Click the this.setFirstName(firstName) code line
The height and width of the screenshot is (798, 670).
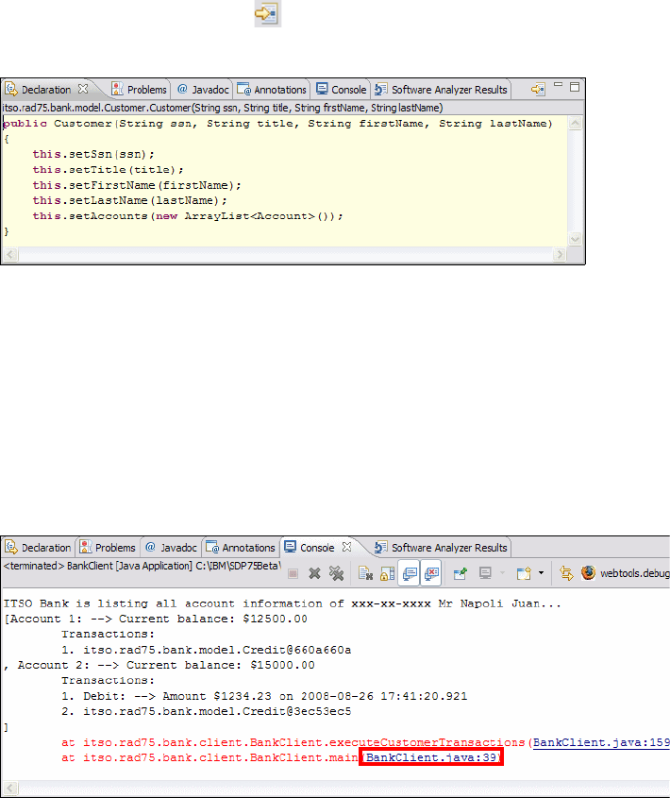[x=137, y=185]
